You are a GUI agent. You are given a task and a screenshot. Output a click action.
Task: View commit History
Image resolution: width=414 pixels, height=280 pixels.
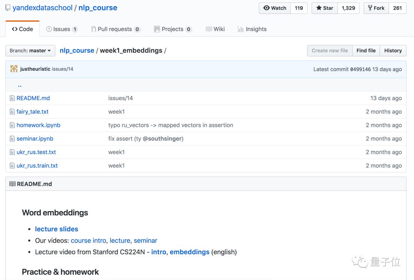coord(393,50)
